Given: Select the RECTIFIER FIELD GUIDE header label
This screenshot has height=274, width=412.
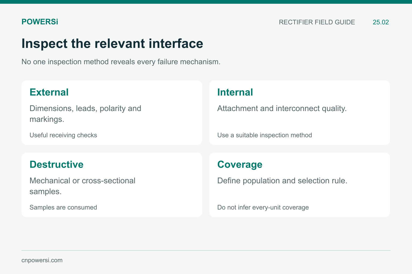Looking at the screenshot, I should pyautogui.click(x=317, y=22).
